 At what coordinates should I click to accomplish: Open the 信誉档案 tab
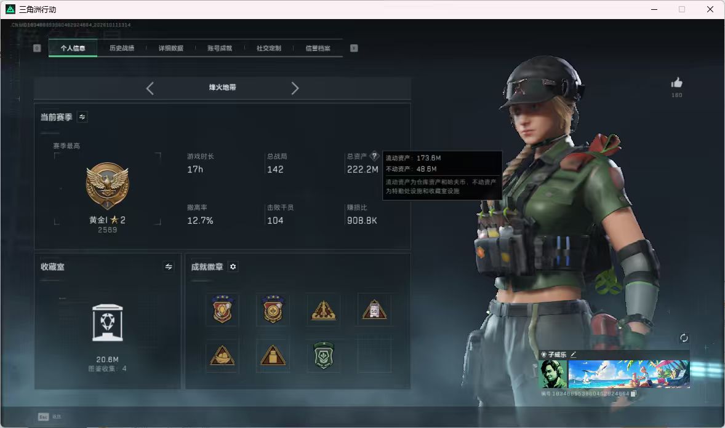tap(318, 48)
